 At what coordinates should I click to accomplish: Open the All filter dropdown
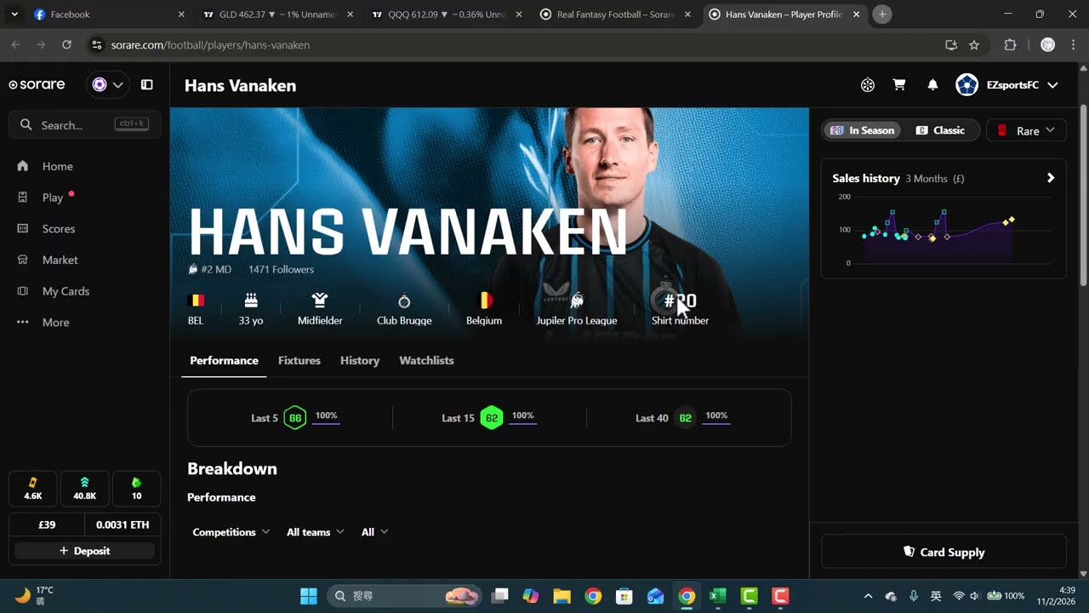(x=374, y=532)
